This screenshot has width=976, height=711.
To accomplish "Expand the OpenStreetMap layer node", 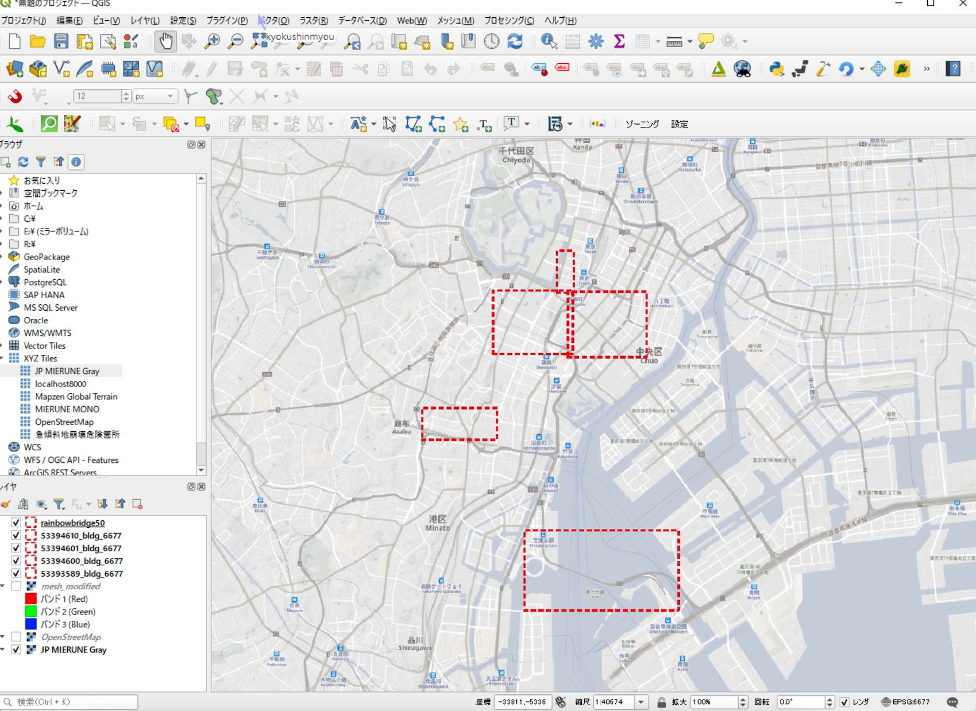I will pos(3,637).
